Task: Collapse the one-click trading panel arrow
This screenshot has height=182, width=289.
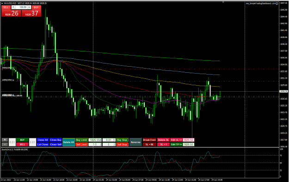Action: click(x=2, y=3)
